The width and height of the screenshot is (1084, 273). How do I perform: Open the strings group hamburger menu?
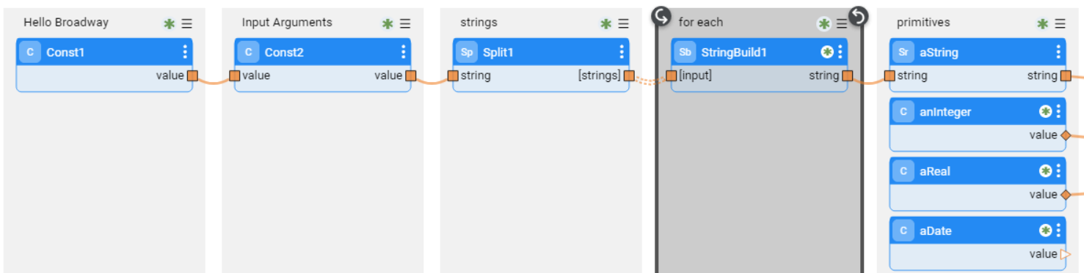(x=624, y=24)
